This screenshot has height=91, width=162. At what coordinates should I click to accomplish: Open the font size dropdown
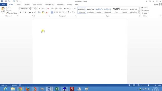[35, 9]
